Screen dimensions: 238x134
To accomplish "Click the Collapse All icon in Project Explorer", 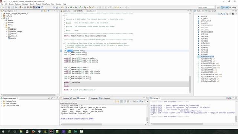I will (x=42, y=11).
